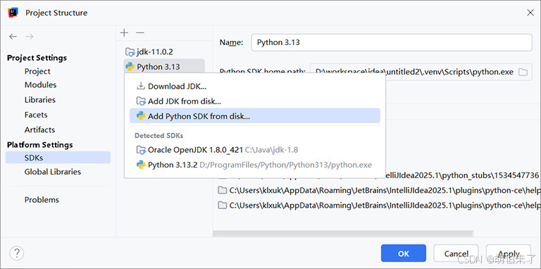Click the Cancel button
The width and height of the screenshot is (541, 269).
coord(456,254)
